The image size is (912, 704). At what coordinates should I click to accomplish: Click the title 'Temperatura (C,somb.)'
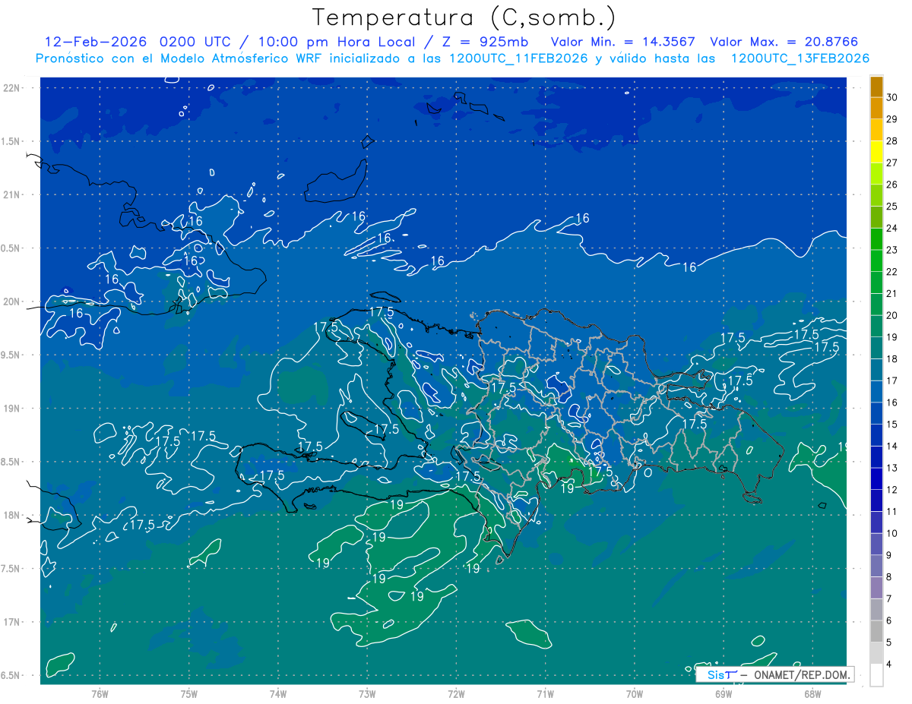coord(464,17)
